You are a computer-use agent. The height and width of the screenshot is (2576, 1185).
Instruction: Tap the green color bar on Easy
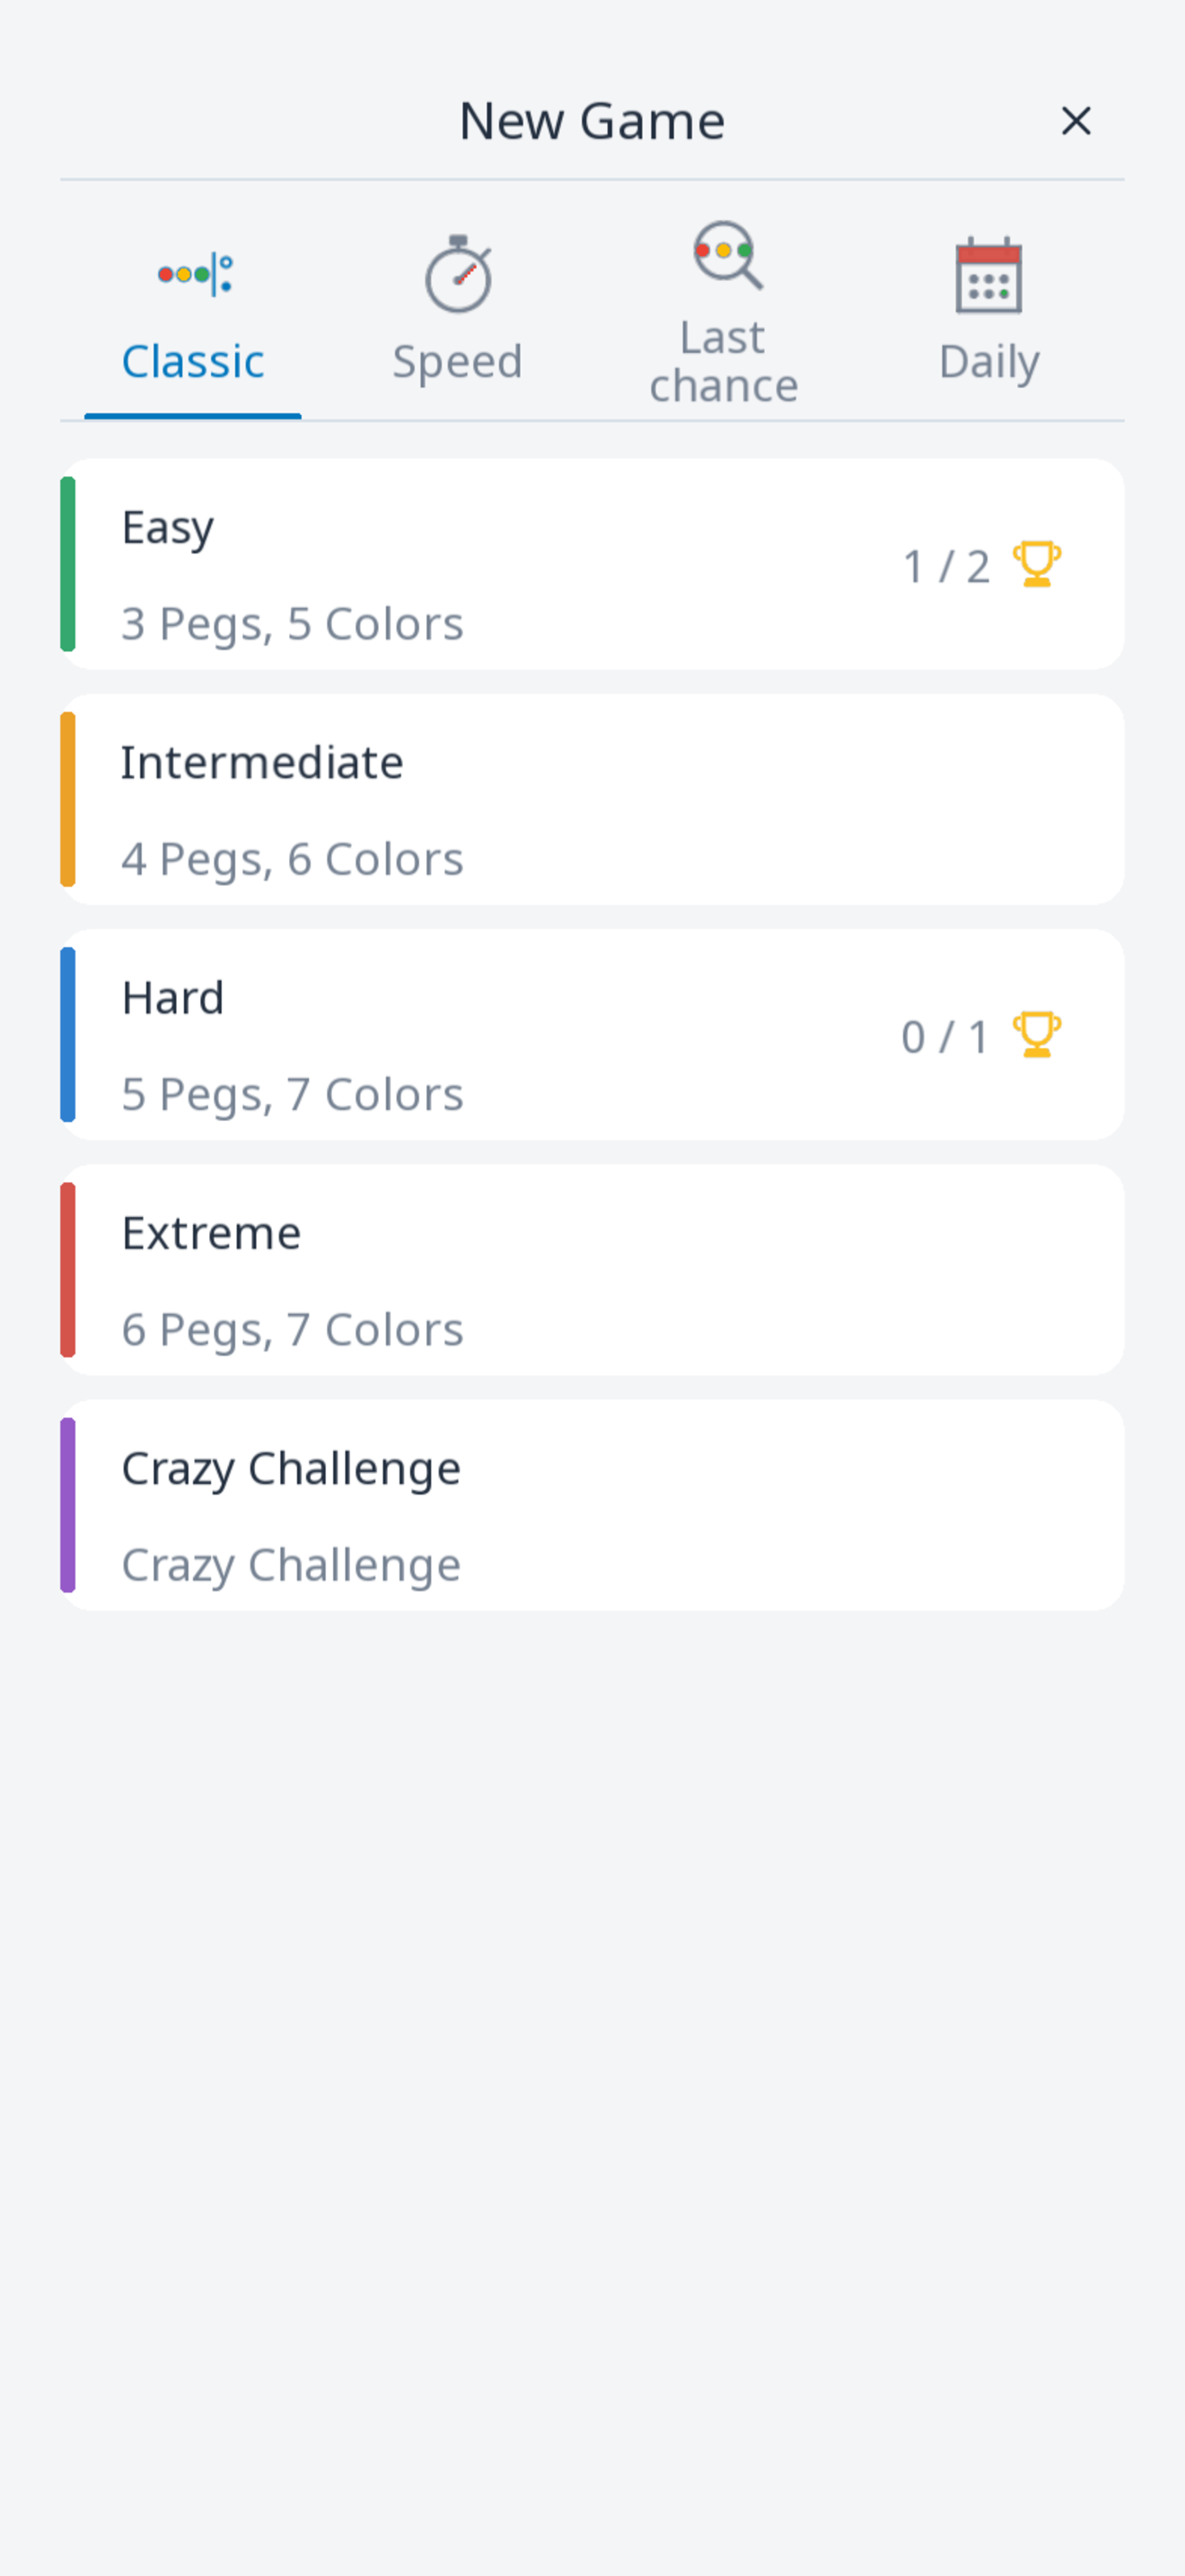click(68, 564)
